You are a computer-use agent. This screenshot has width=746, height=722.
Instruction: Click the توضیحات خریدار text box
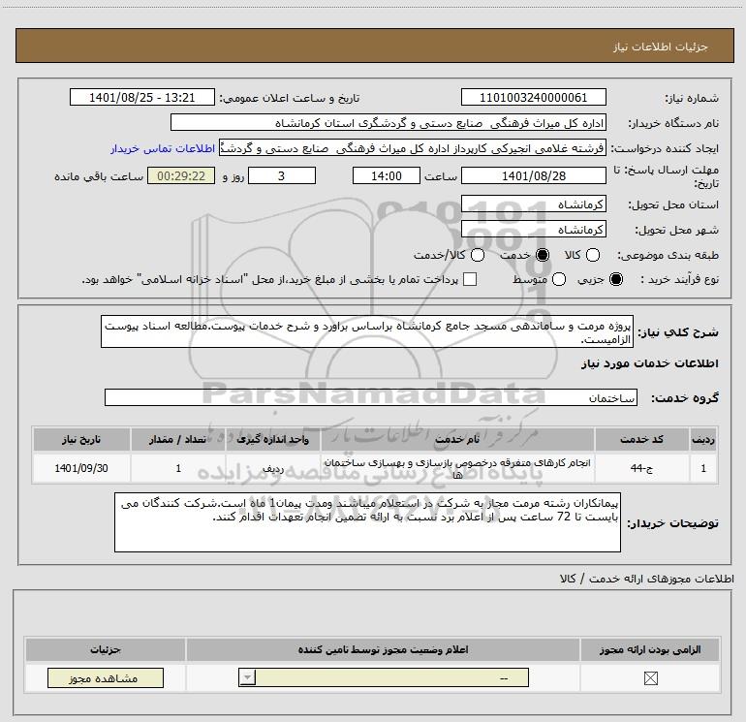[367, 522]
